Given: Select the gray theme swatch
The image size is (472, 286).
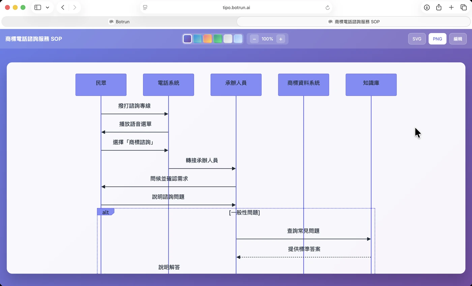Looking at the screenshot, I should point(228,39).
